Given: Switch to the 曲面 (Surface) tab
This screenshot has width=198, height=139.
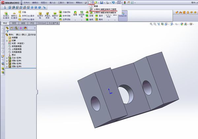Looking at the screenshot, I should [23, 23].
